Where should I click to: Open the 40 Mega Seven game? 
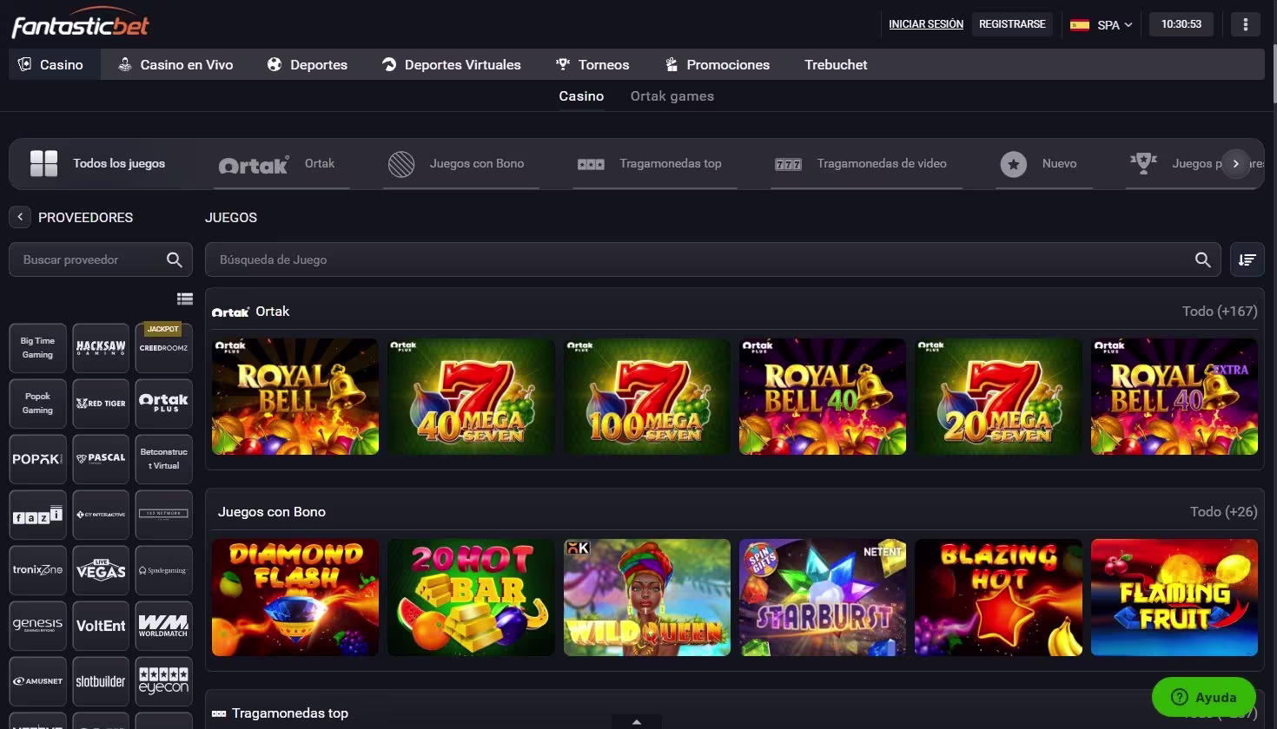click(471, 397)
